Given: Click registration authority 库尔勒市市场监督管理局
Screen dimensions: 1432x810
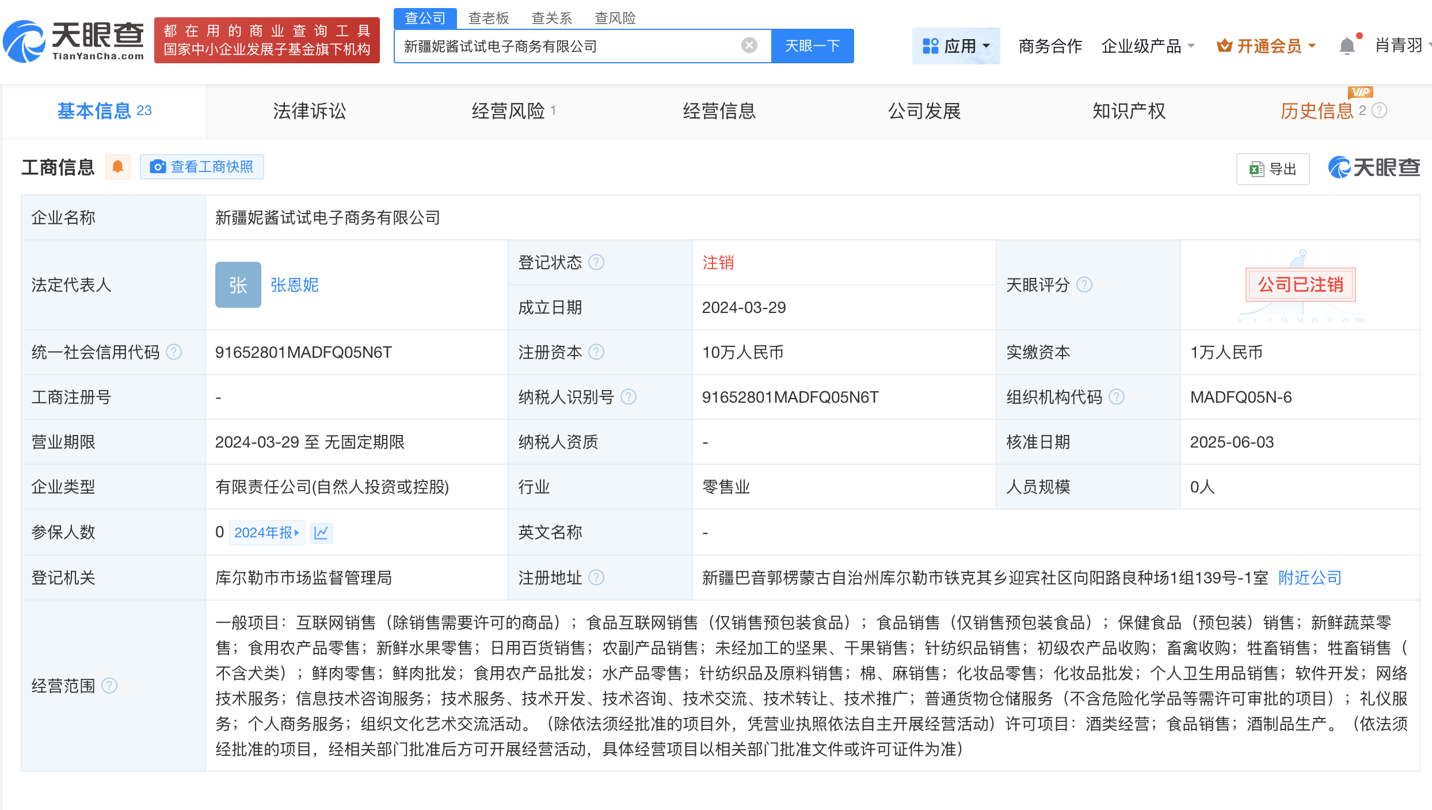Looking at the screenshot, I should tap(303, 578).
